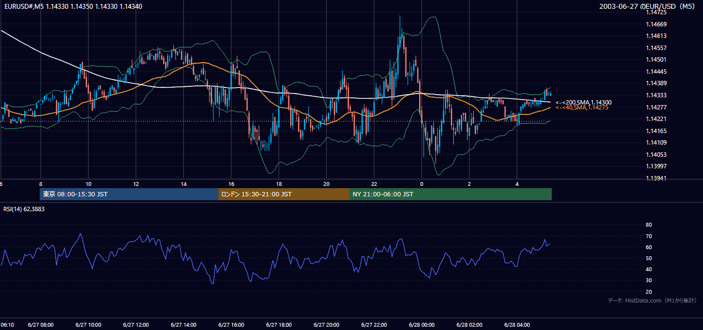
Task: Click hour label 22 under the price chart
Action: tap(374, 184)
